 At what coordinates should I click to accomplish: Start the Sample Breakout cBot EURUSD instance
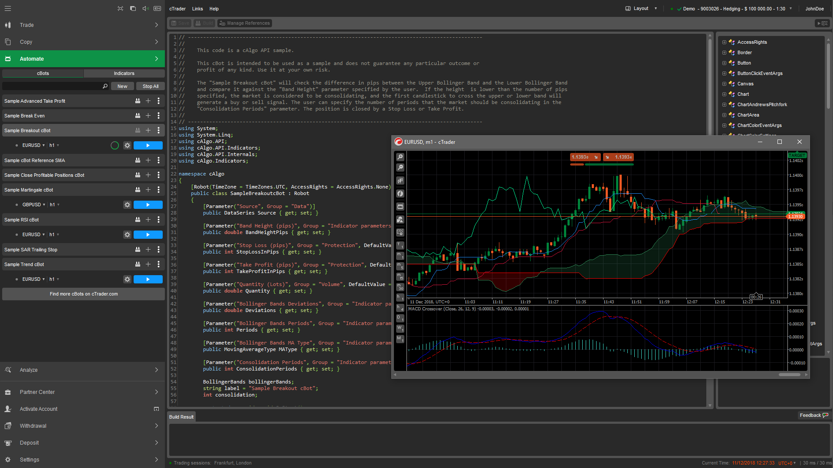[148, 146]
